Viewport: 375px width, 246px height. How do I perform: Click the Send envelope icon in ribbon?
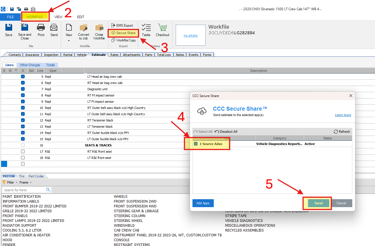pyautogui.click(x=54, y=28)
